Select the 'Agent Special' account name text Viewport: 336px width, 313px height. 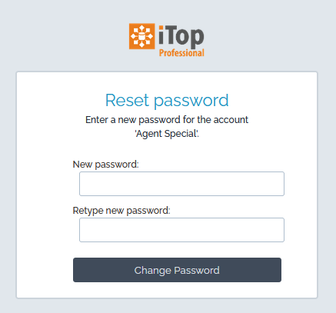167,134
